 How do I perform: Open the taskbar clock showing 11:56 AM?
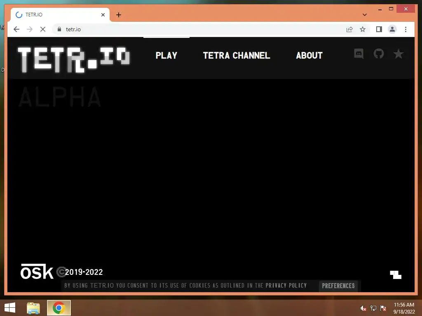click(404, 308)
